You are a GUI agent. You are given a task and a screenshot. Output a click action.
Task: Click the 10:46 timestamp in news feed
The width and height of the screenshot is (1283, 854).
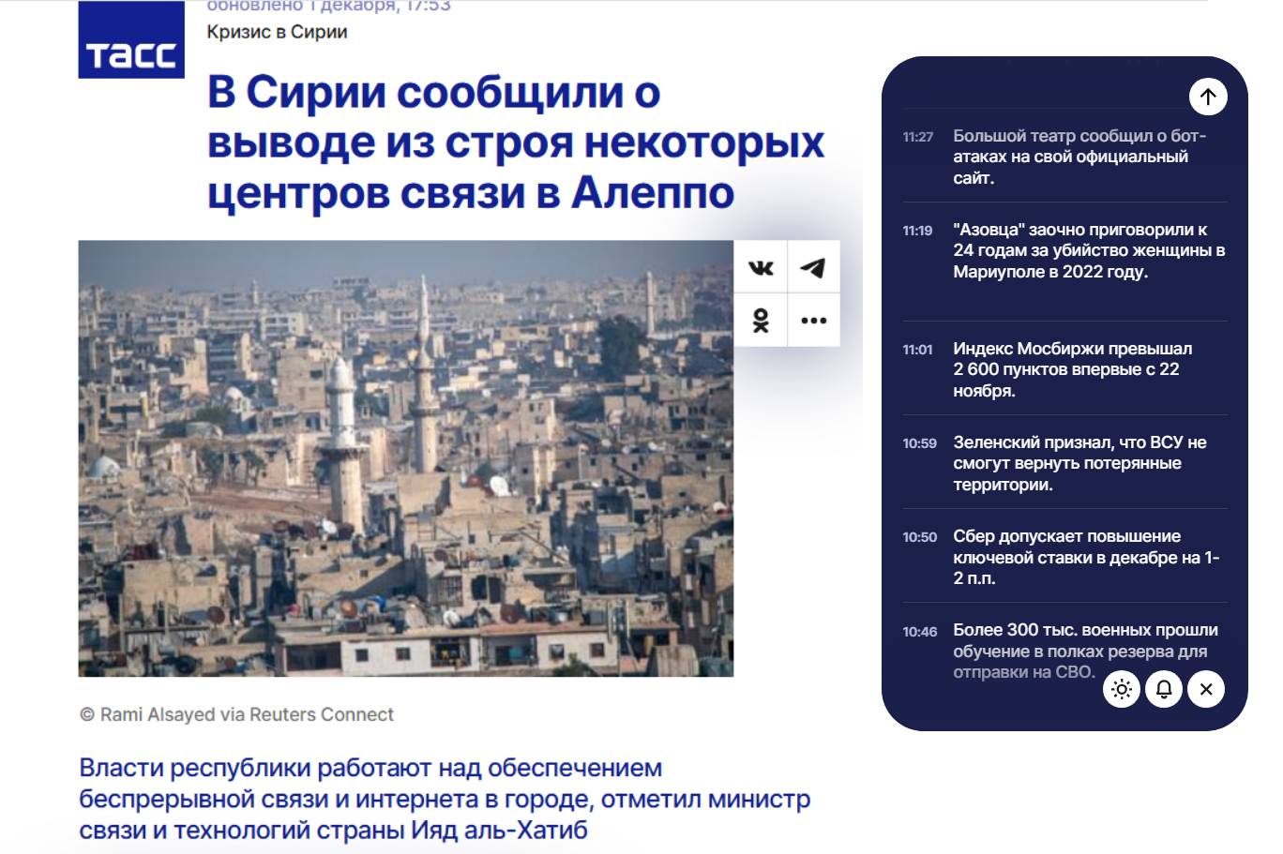click(919, 632)
